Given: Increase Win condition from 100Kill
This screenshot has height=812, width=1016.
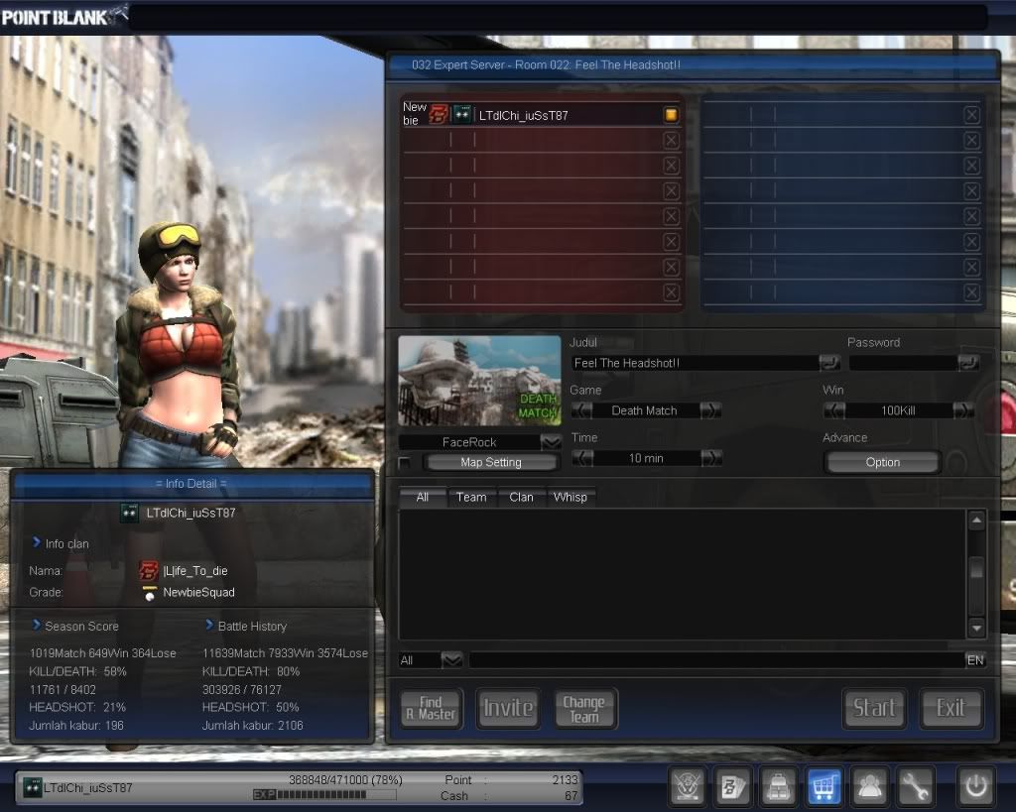Looking at the screenshot, I should coord(963,410).
